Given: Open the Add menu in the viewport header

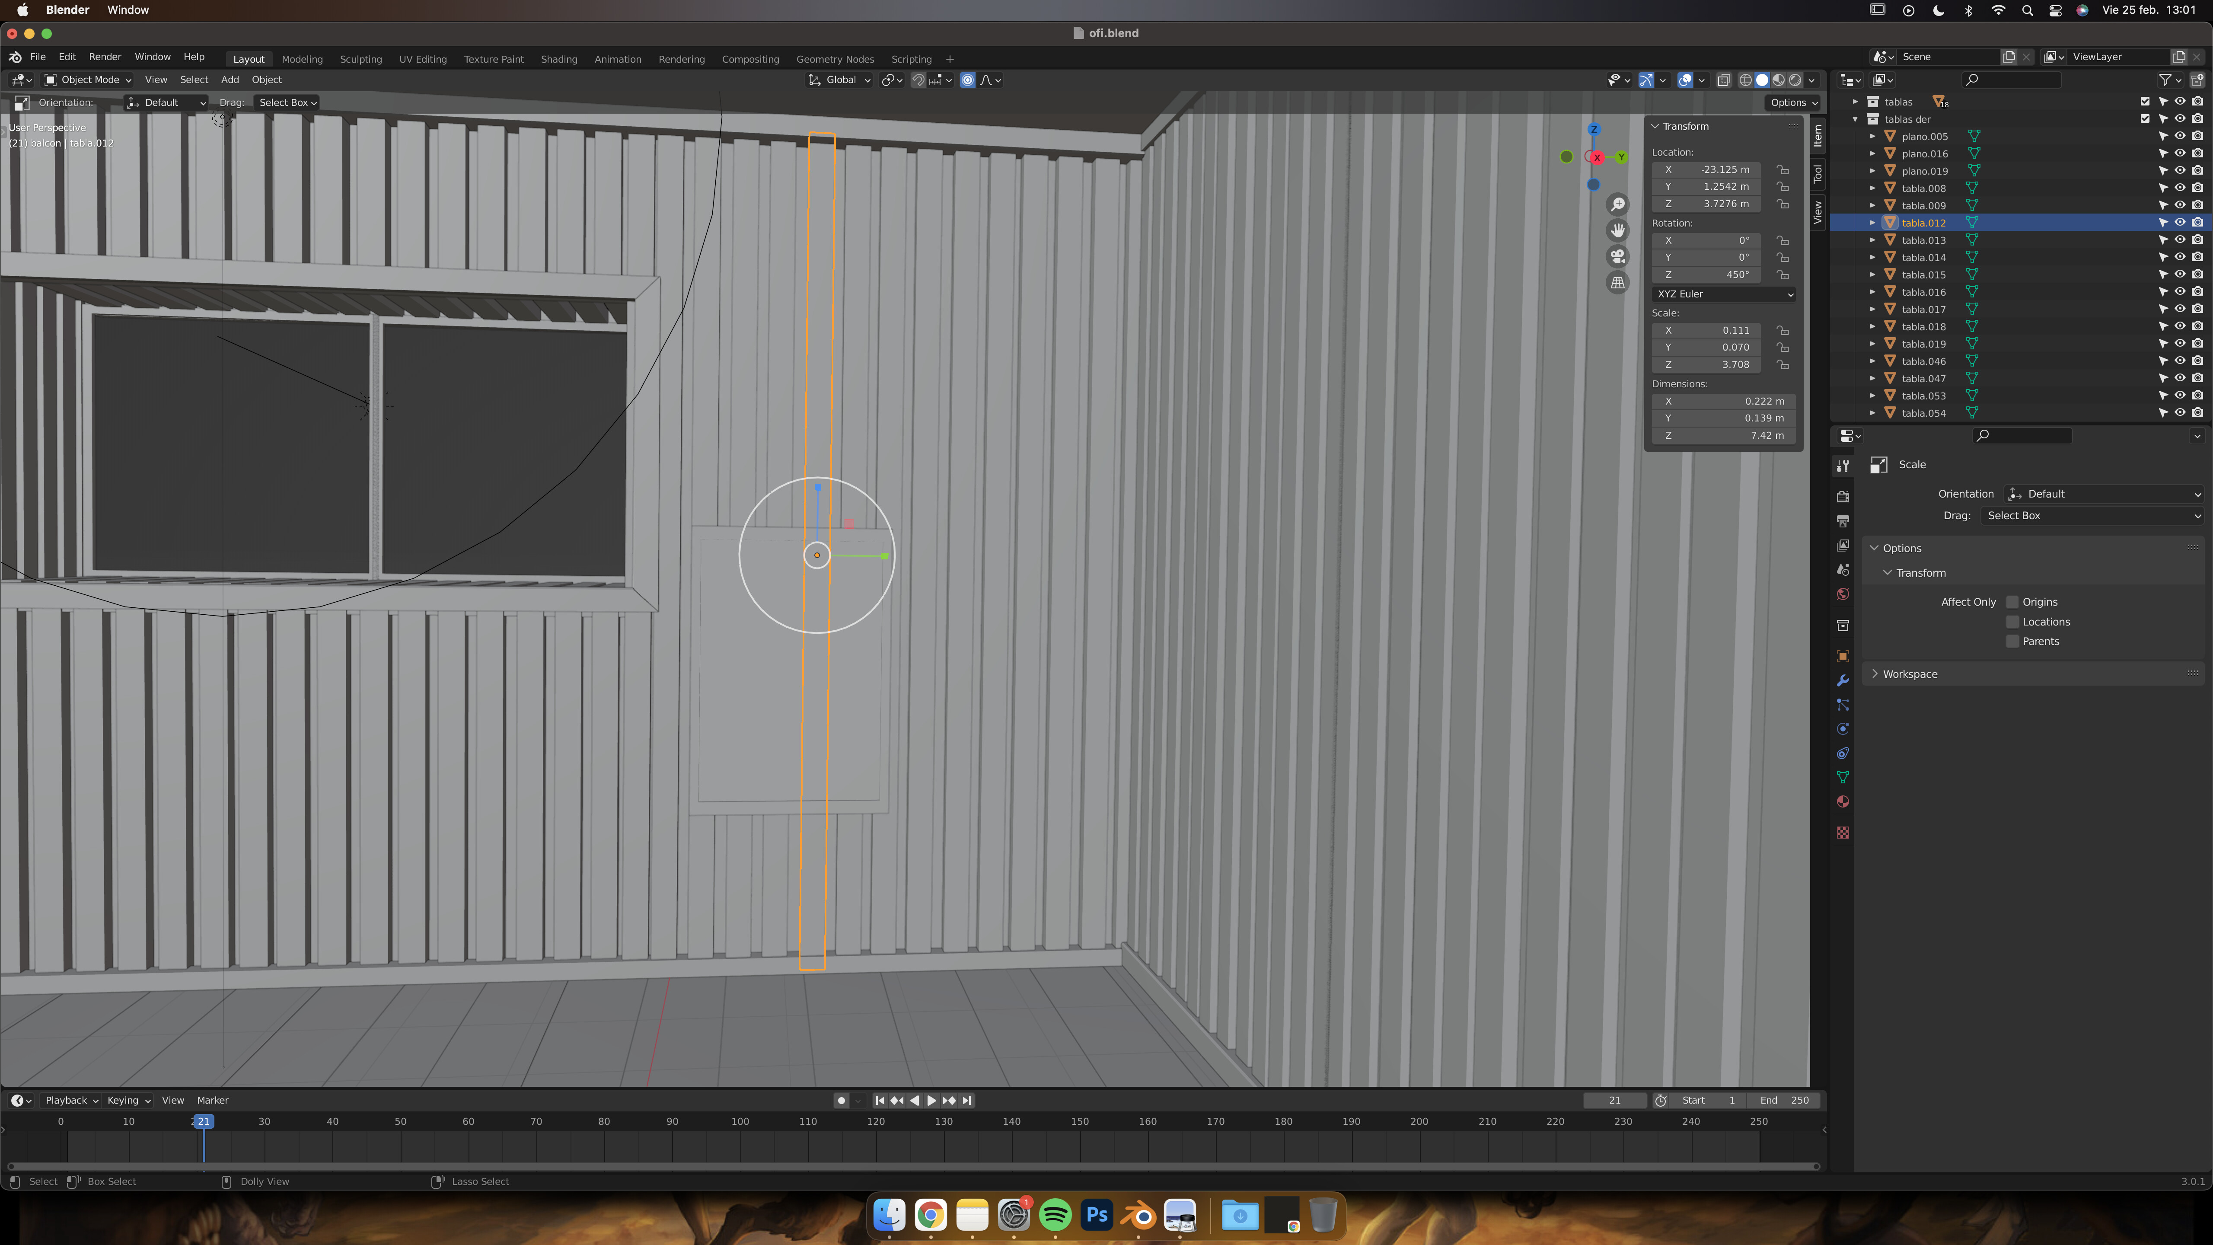Looking at the screenshot, I should (x=230, y=80).
